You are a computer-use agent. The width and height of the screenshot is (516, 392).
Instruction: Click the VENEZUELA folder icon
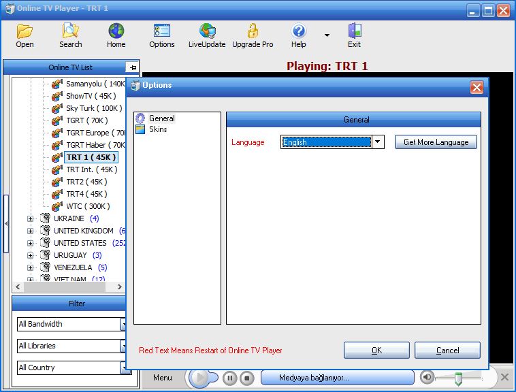coord(45,267)
